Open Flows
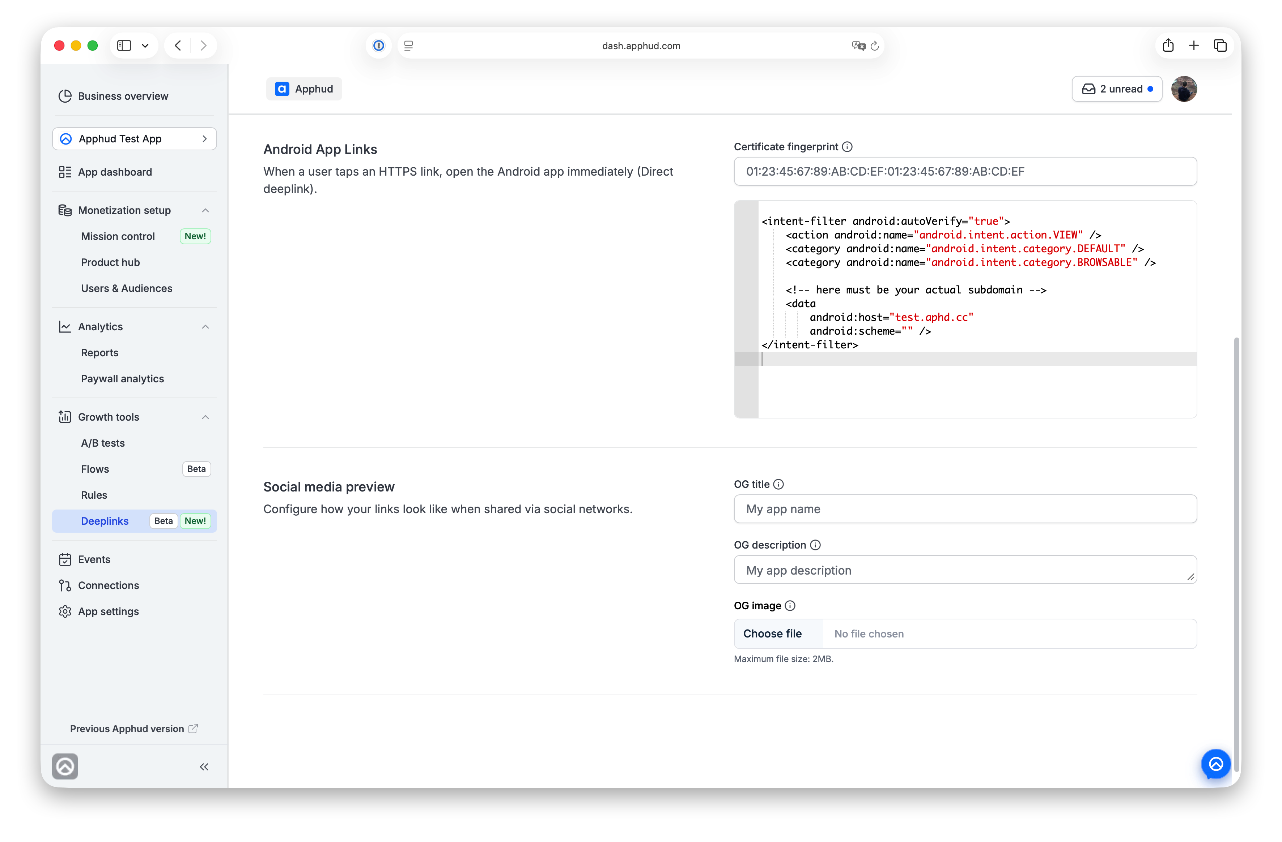1282x842 pixels. pyautogui.click(x=95, y=469)
